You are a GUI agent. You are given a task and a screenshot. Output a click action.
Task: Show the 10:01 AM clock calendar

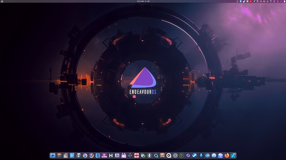coord(140,1)
